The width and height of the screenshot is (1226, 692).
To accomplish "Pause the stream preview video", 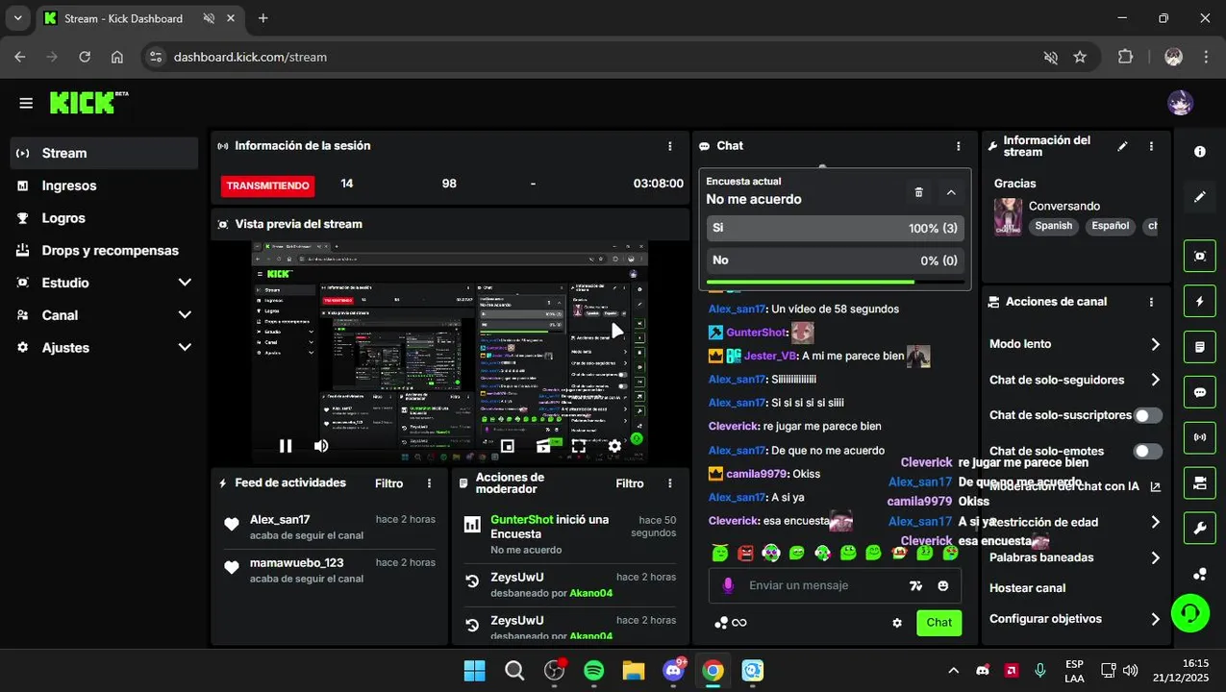I will tap(286, 446).
